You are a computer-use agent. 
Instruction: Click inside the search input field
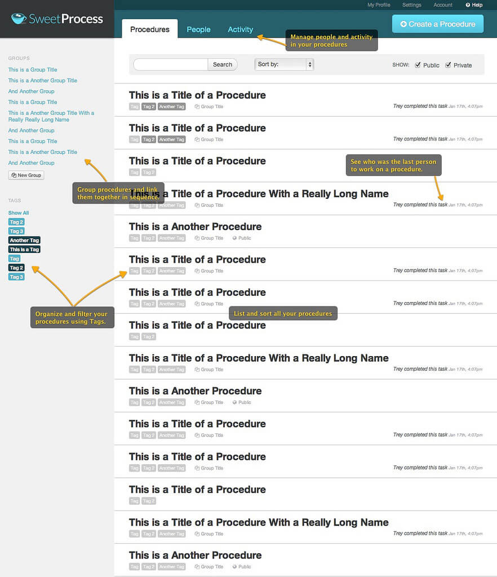pyautogui.click(x=169, y=64)
